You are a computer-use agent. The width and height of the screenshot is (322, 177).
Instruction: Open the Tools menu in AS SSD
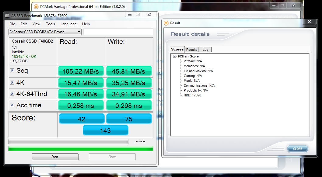pos(50,24)
